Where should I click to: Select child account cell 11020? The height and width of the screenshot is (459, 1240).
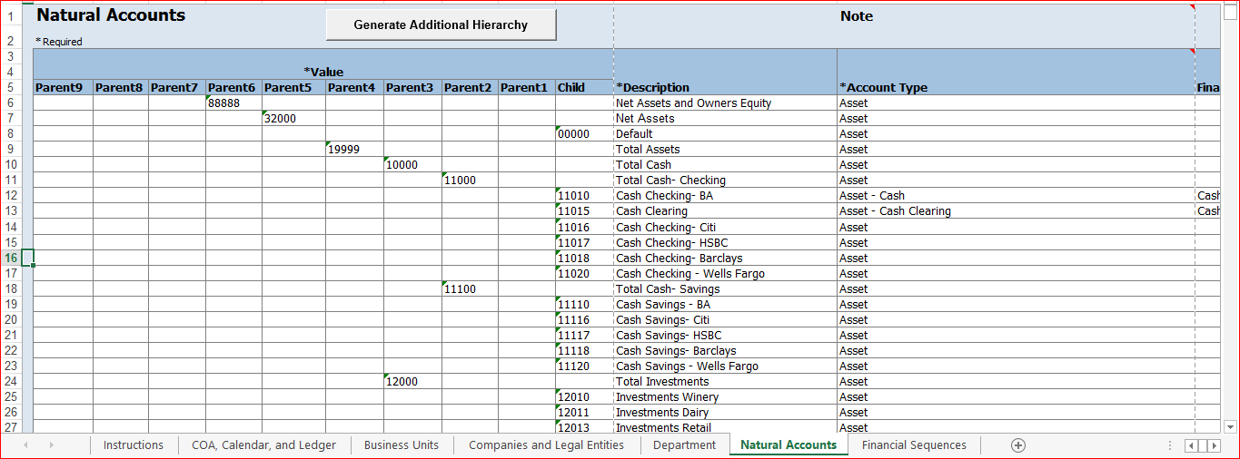(584, 274)
